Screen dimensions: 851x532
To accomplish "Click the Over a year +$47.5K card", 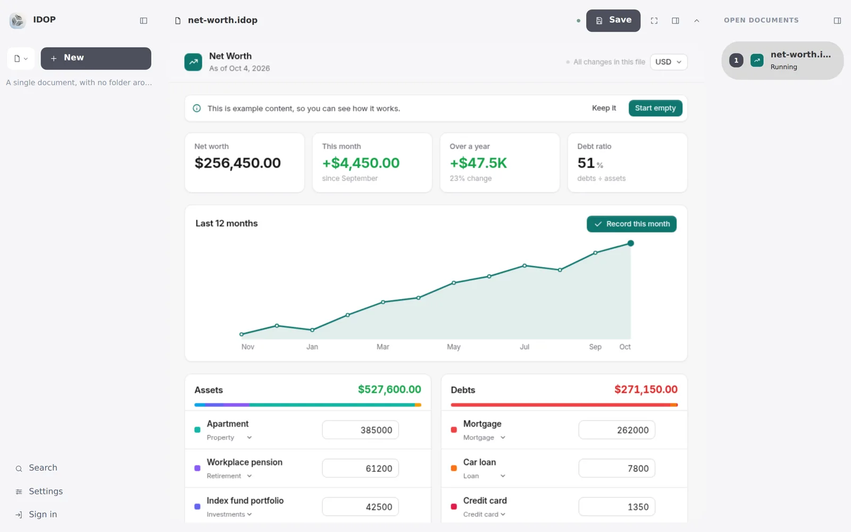I will tap(500, 163).
